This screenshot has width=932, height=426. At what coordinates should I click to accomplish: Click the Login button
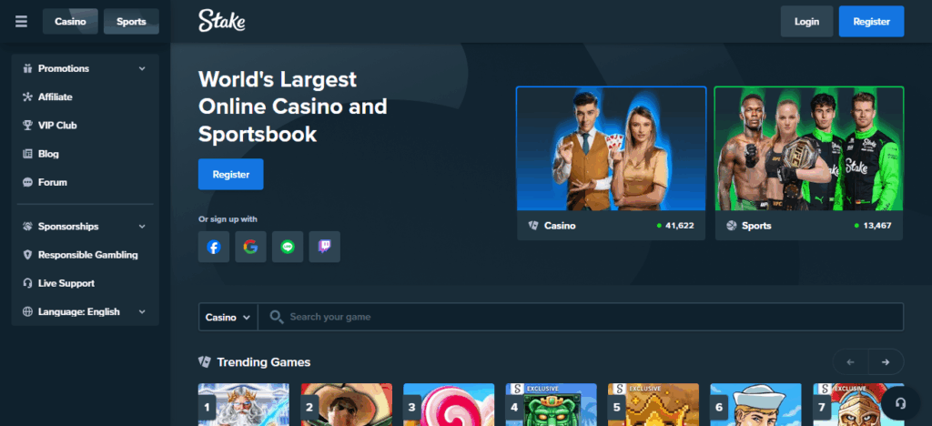(x=806, y=21)
